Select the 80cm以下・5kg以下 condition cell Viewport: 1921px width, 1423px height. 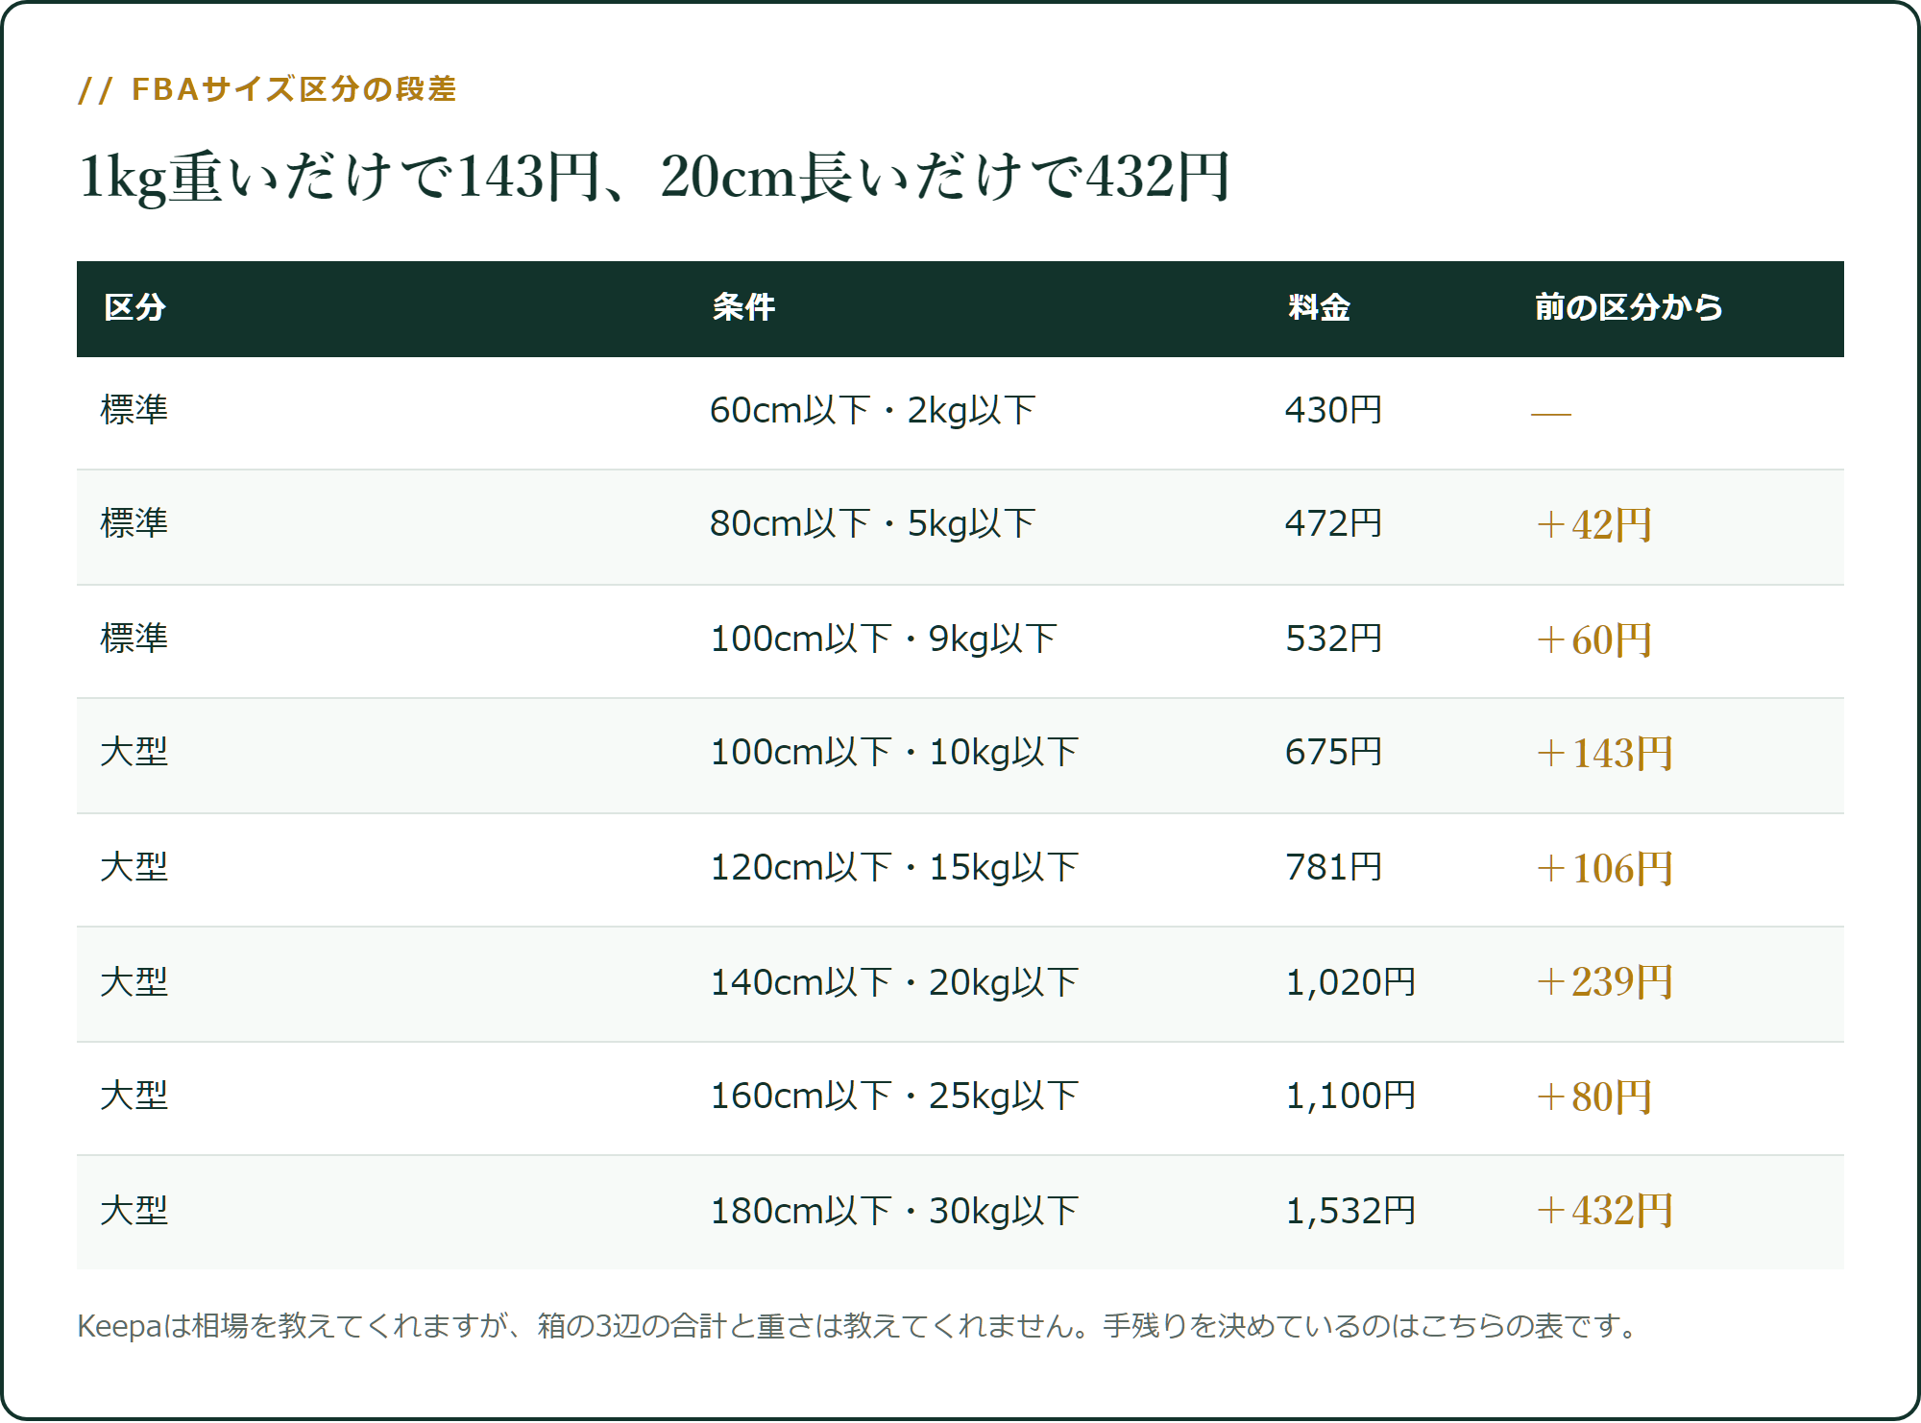coord(872,524)
